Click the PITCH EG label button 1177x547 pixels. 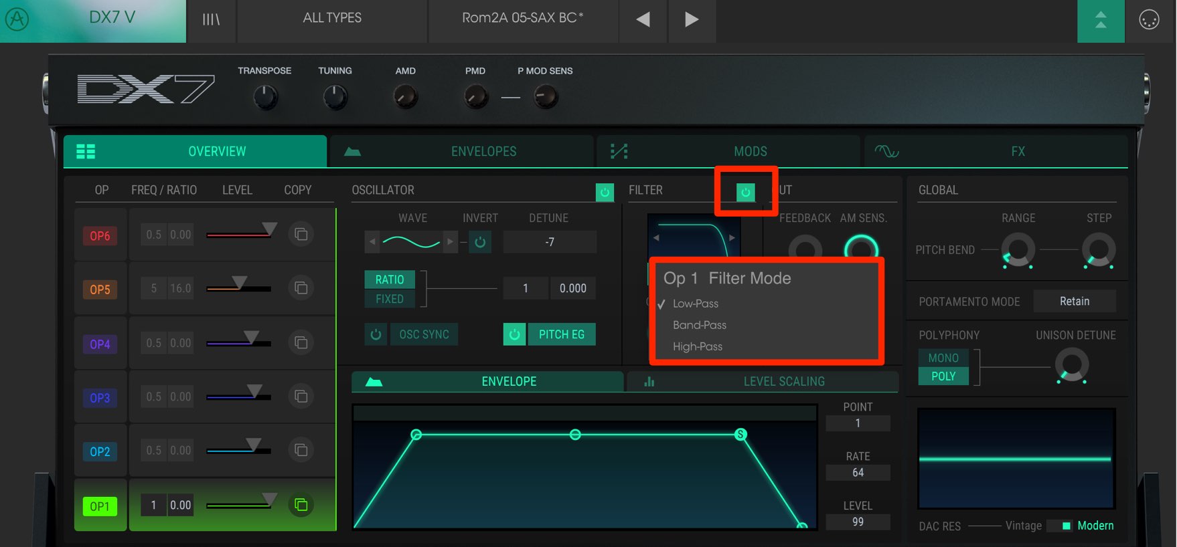[x=562, y=334]
